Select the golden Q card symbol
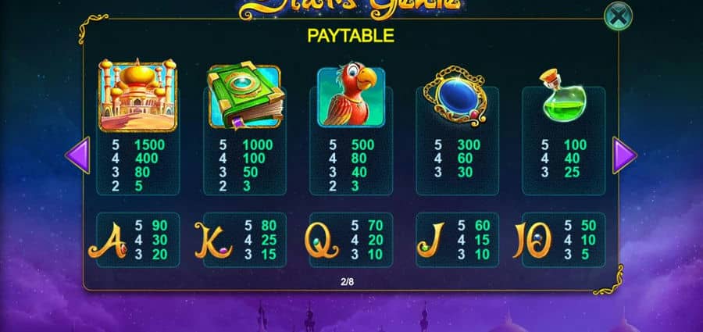 tap(322, 241)
